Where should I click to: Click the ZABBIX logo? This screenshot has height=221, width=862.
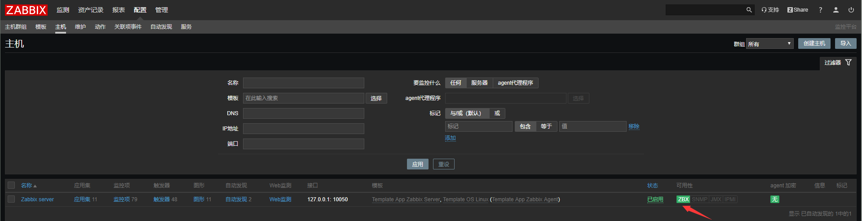pyautogui.click(x=26, y=10)
